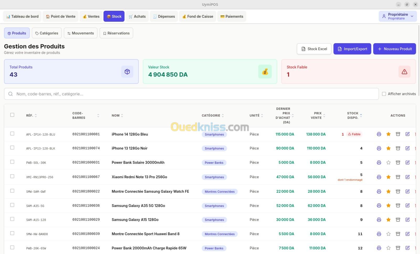Viewport: 420px width, 254px height.
Task: Print label for Huawei Band 8 row
Action: [379, 234]
